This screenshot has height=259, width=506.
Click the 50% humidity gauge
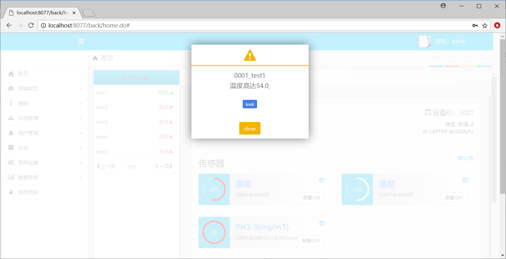click(357, 189)
